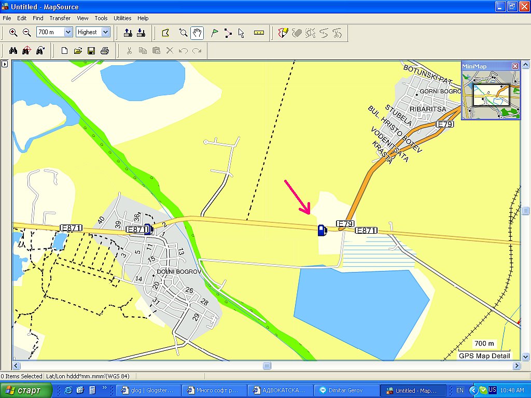Click the Save floppy disk icon
Viewport: 531px width, 398px height.
(x=91, y=51)
